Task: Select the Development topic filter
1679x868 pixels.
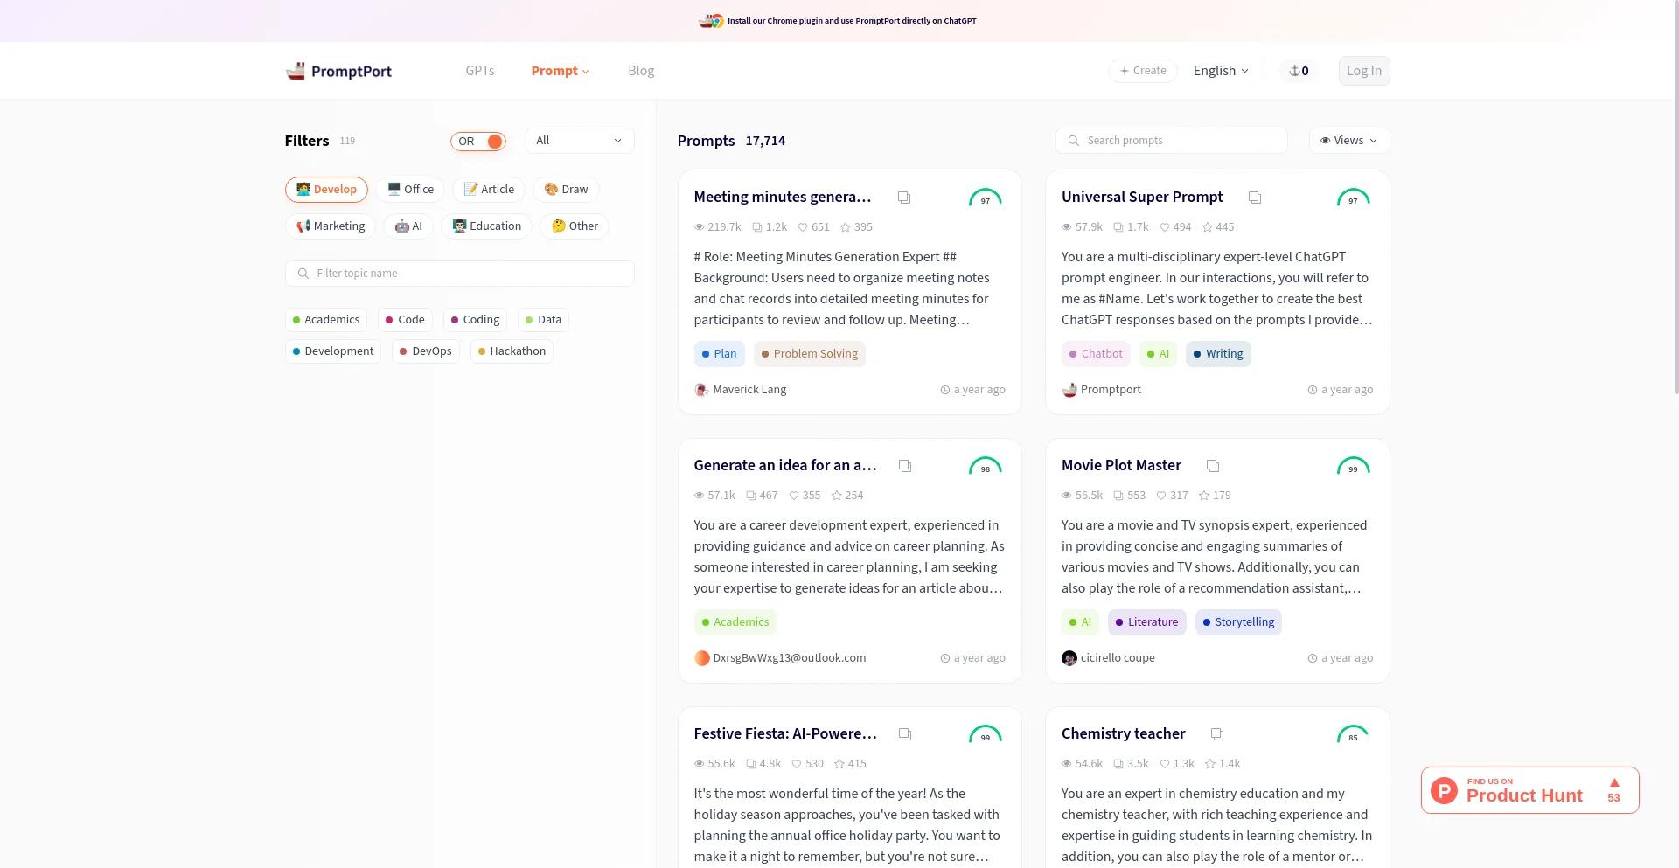Action: coord(333,351)
